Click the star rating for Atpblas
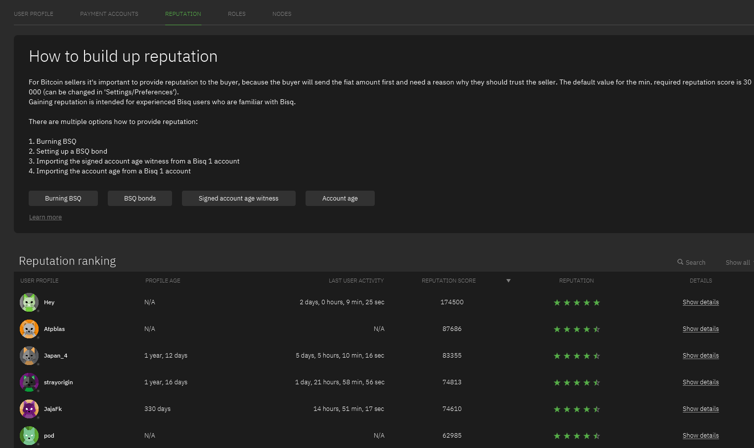This screenshot has width=754, height=448. [577, 329]
